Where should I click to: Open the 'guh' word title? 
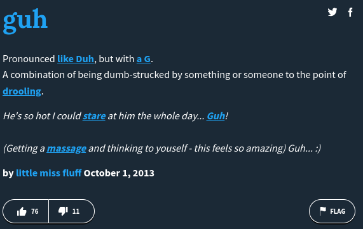click(x=25, y=22)
